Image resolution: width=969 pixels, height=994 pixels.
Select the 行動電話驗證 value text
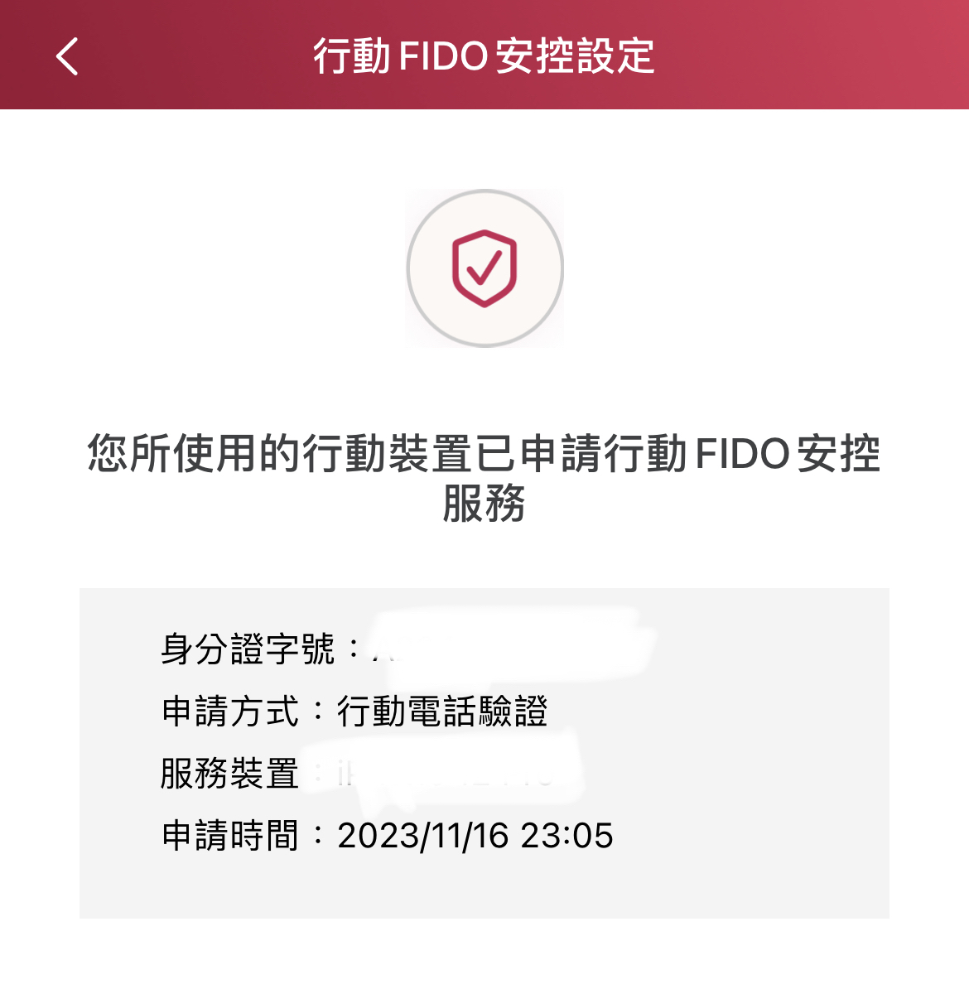442,712
